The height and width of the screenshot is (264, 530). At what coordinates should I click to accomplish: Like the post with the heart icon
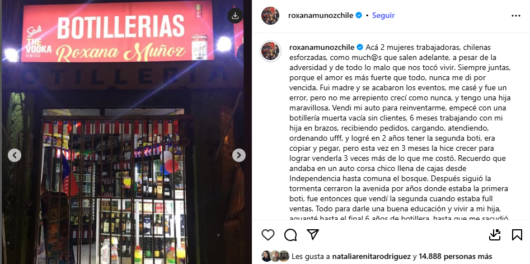pos(268,234)
